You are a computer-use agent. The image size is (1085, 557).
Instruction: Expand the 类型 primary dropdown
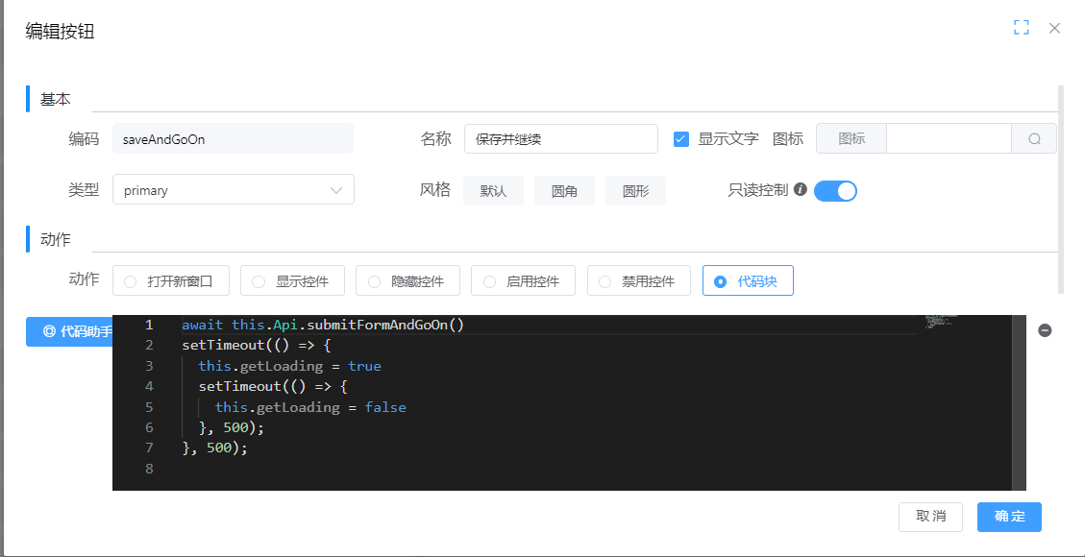234,190
